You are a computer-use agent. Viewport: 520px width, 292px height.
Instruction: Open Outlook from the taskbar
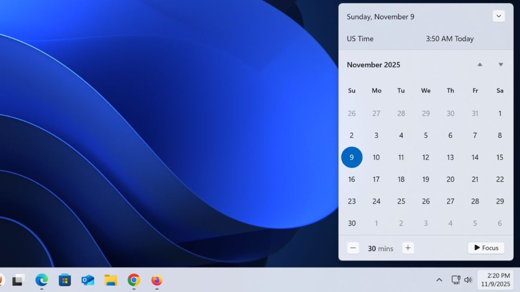[x=88, y=280]
